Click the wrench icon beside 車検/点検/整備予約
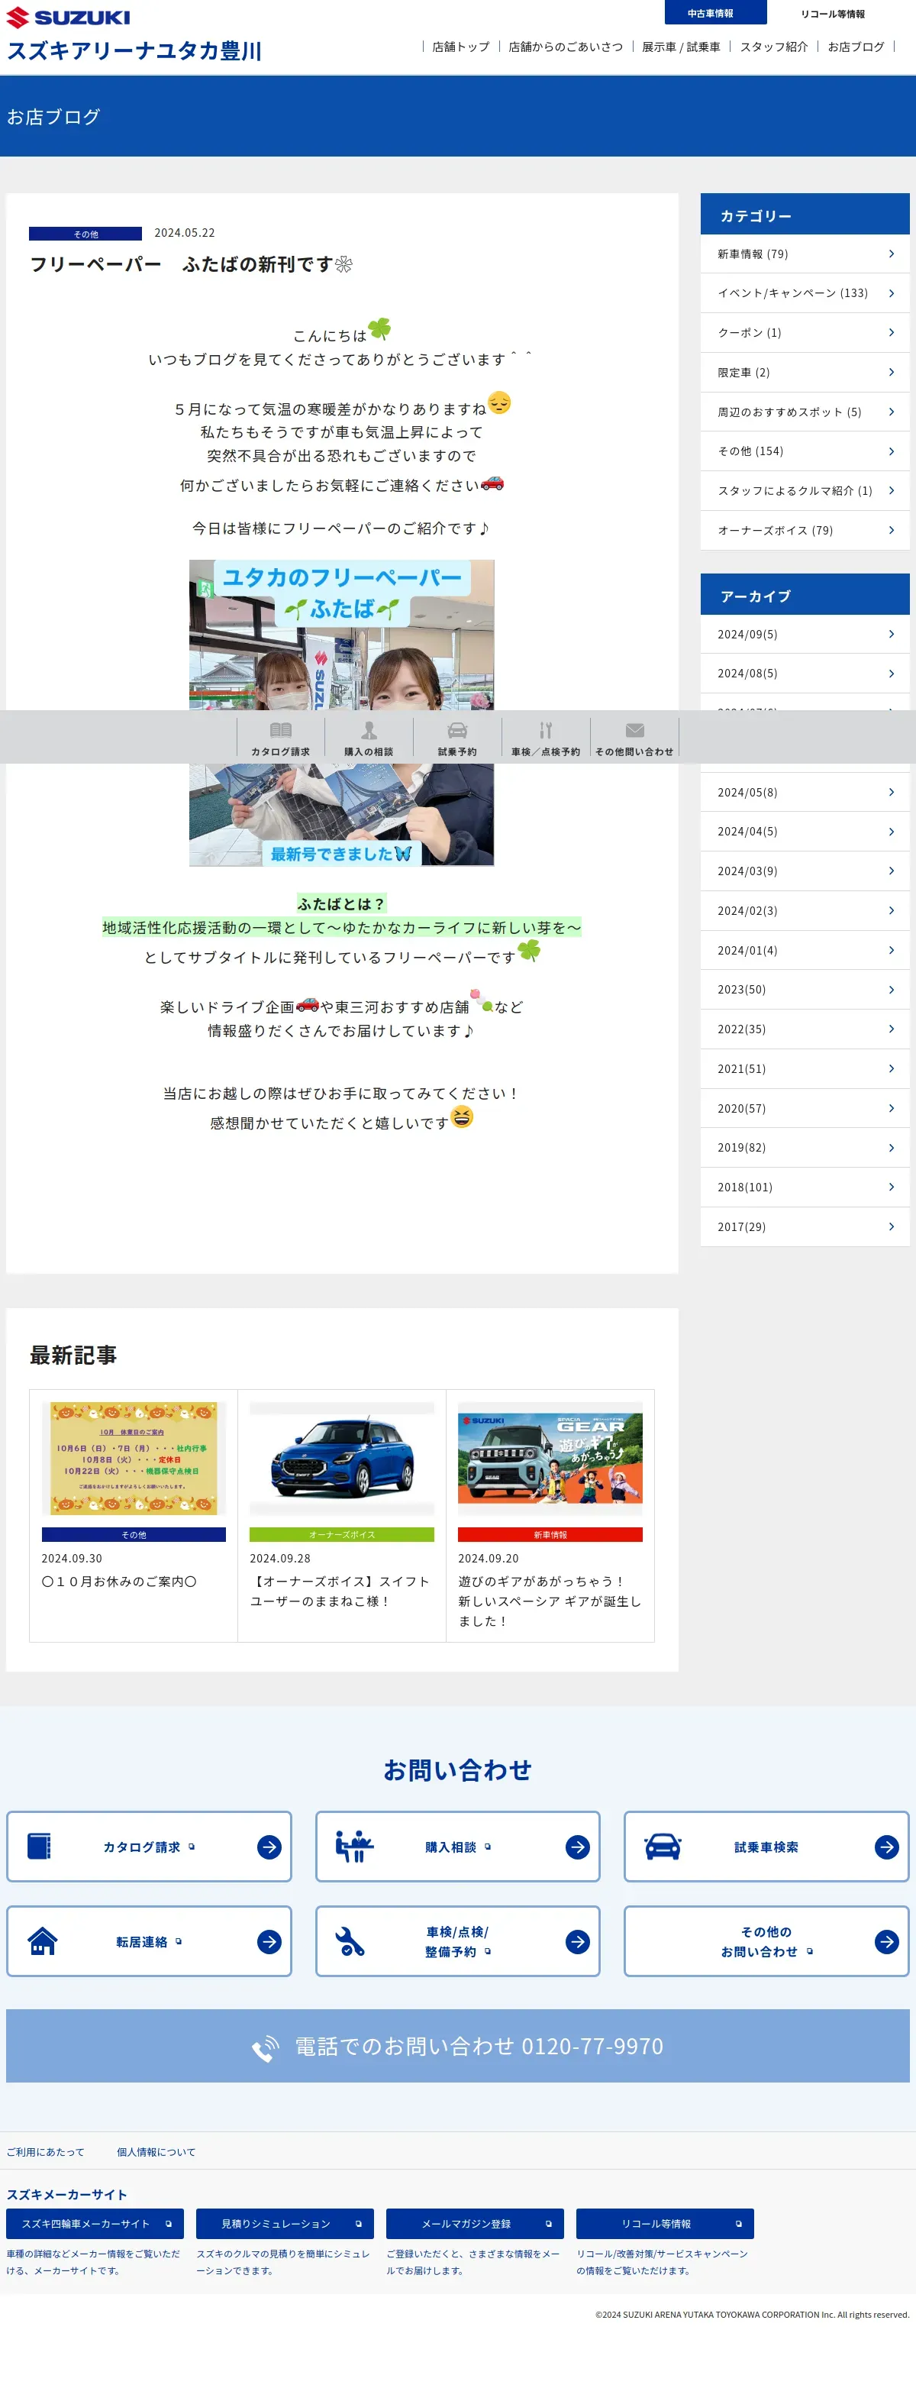 (349, 1941)
